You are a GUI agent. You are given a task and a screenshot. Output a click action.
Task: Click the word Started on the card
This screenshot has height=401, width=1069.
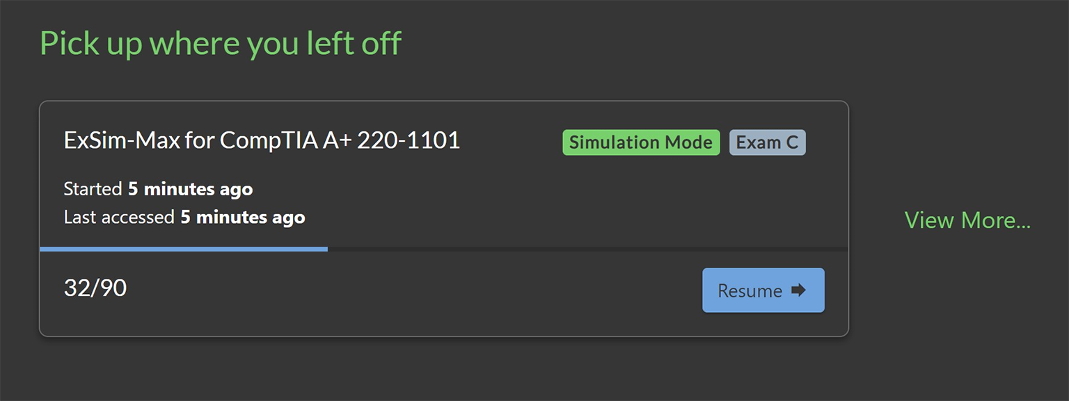[x=93, y=189]
